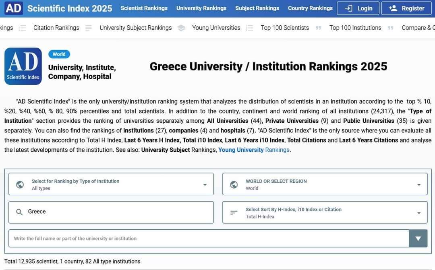Click the add-user icon in Register
435x270 pixels.
tap(393, 8)
